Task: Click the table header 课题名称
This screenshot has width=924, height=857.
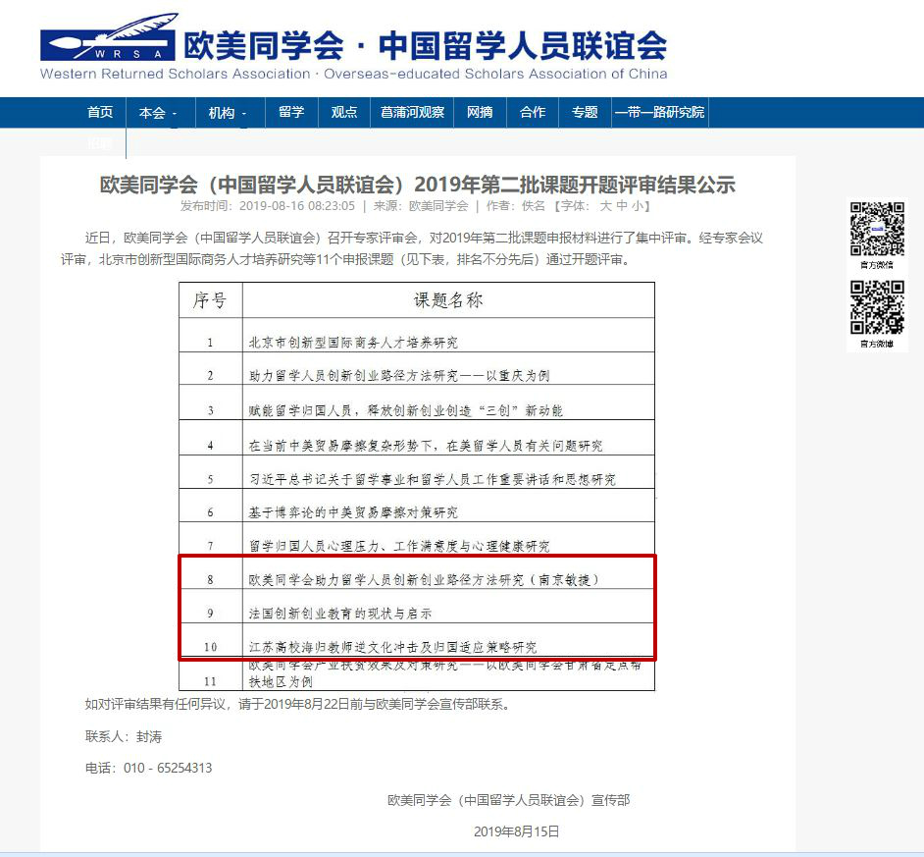Action: tap(448, 300)
